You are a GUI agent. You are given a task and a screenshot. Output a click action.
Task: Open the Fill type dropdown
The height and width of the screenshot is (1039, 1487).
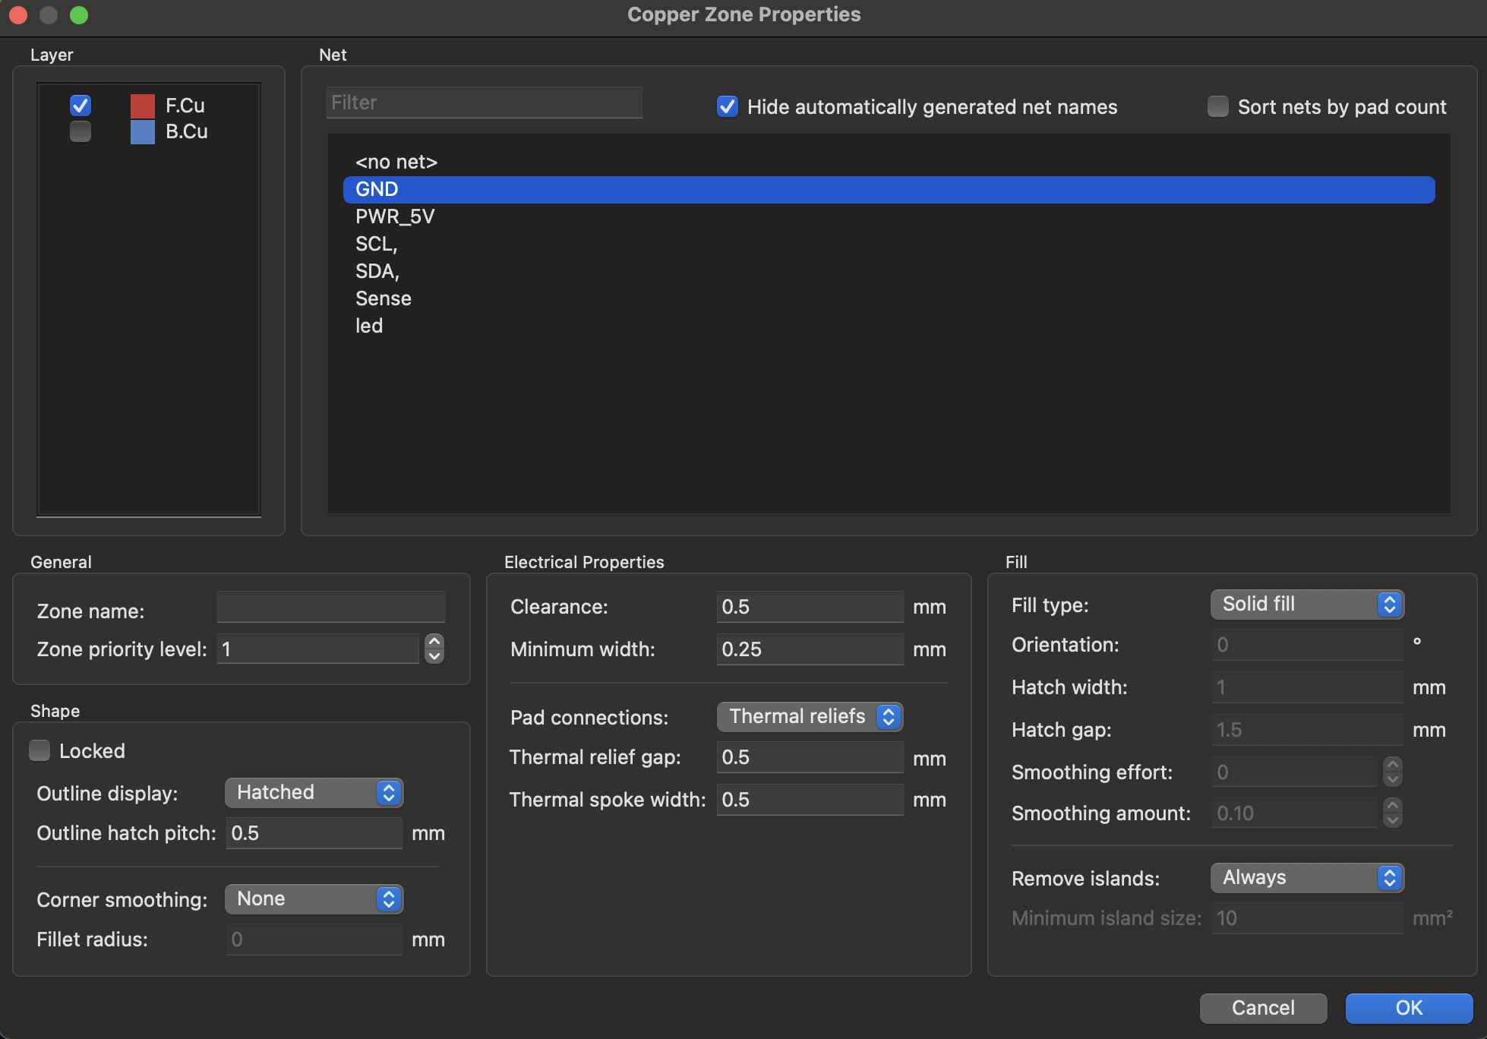[x=1306, y=605]
